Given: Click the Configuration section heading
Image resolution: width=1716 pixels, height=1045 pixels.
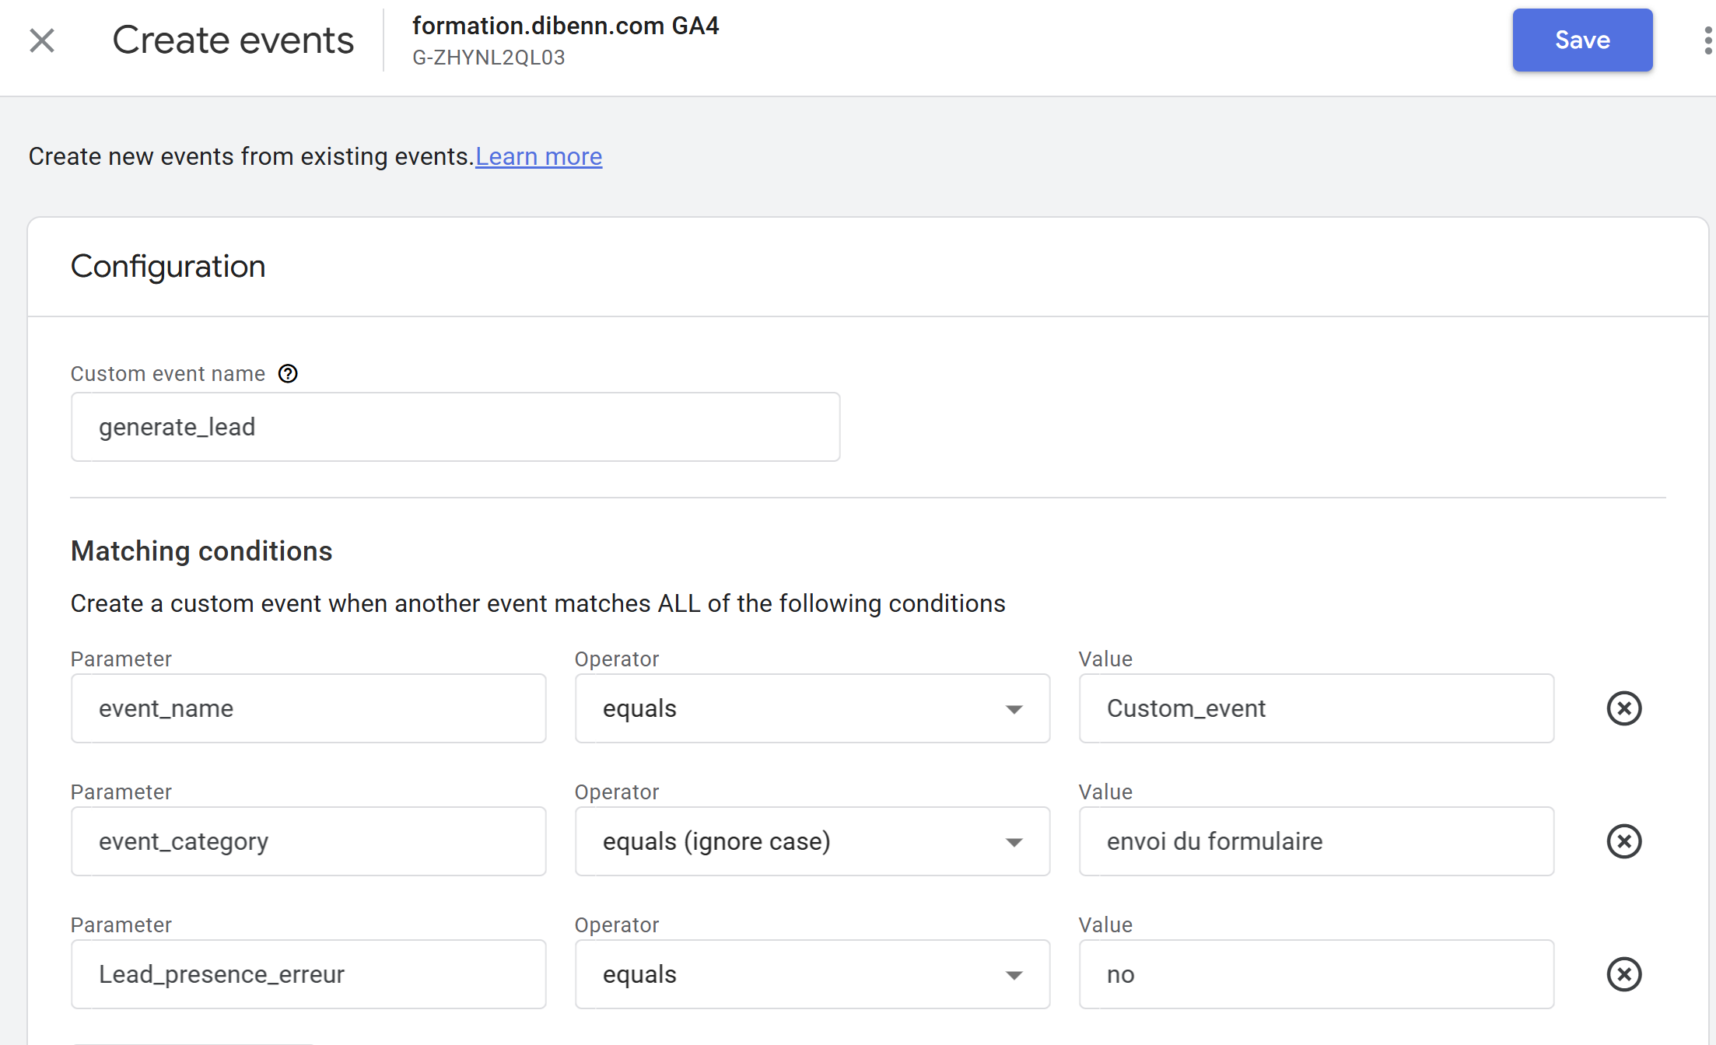Looking at the screenshot, I should tap(168, 267).
